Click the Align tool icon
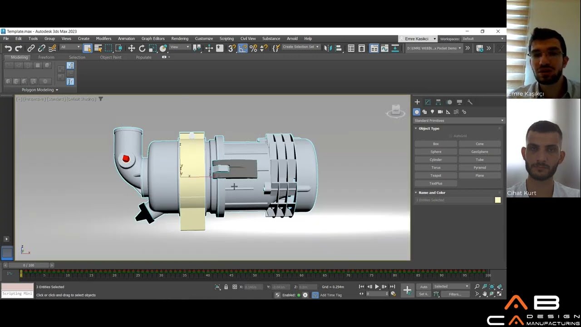Viewport: 581px width, 327px height. tap(338, 48)
